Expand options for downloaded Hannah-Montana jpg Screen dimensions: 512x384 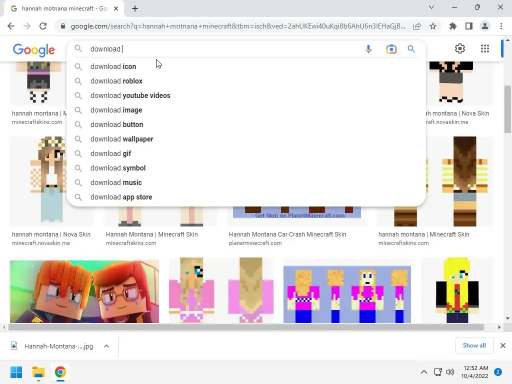pyautogui.click(x=106, y=346)
